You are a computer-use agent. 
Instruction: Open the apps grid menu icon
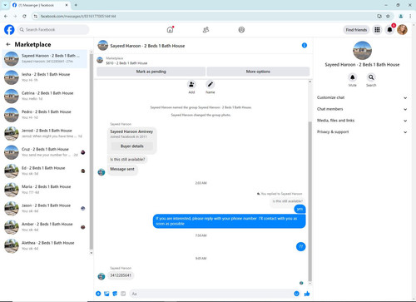[377, 30]
